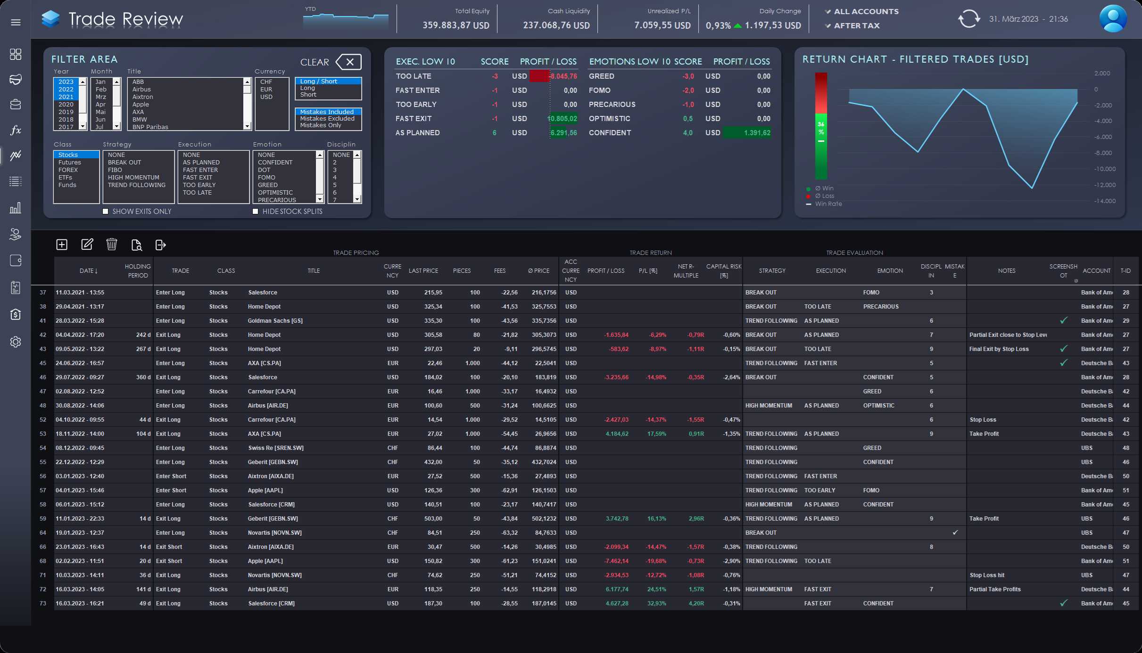Open the money hand sidebar icon

click(16, 234)
